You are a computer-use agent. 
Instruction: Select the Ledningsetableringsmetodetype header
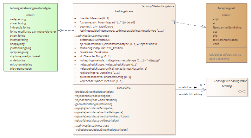tap(30, 8)
